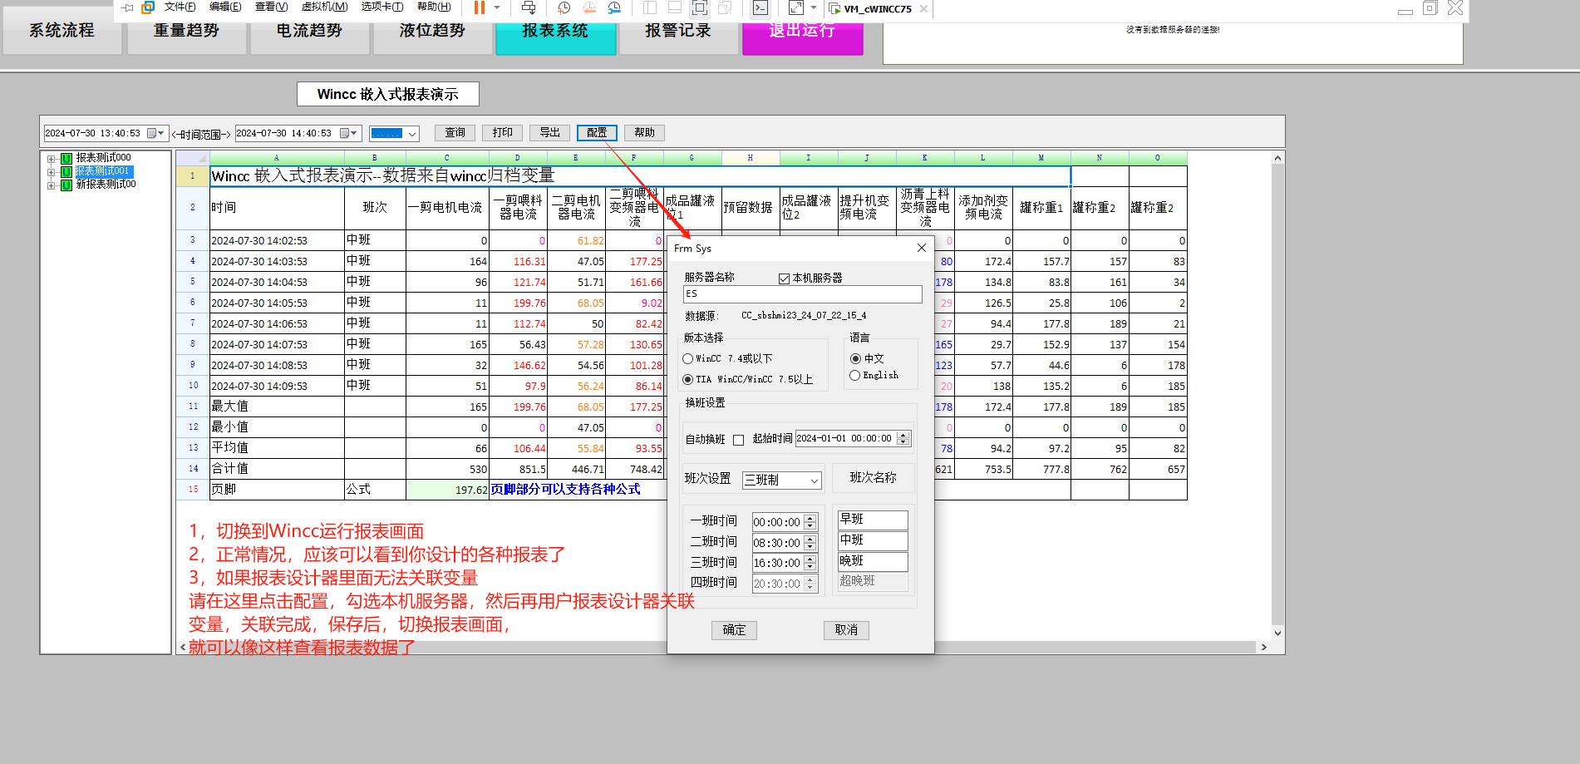Viewport: 1580px width, 764px height.
Task: Expand the 报表测试000 tree node
Action: click(52, 158)
